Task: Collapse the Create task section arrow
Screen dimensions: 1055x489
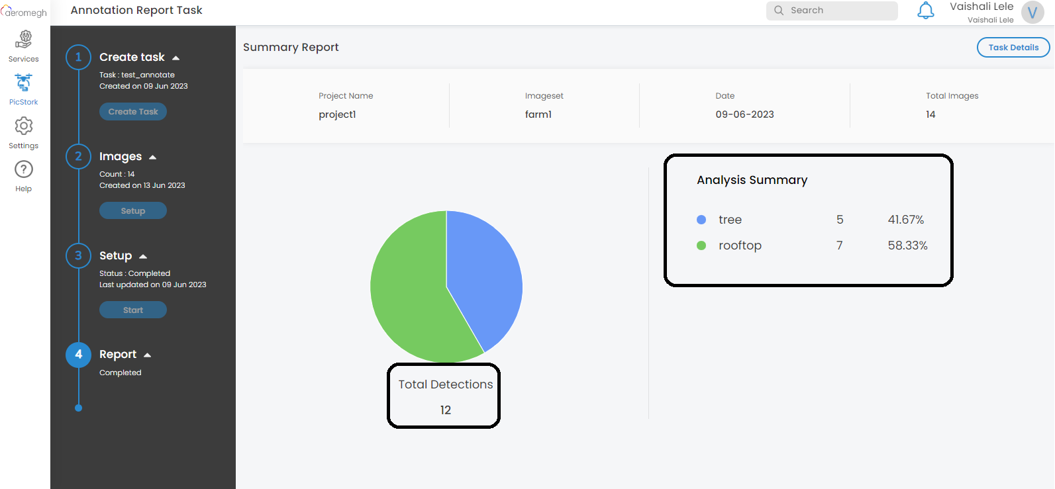Action: (x=176, y=58)
